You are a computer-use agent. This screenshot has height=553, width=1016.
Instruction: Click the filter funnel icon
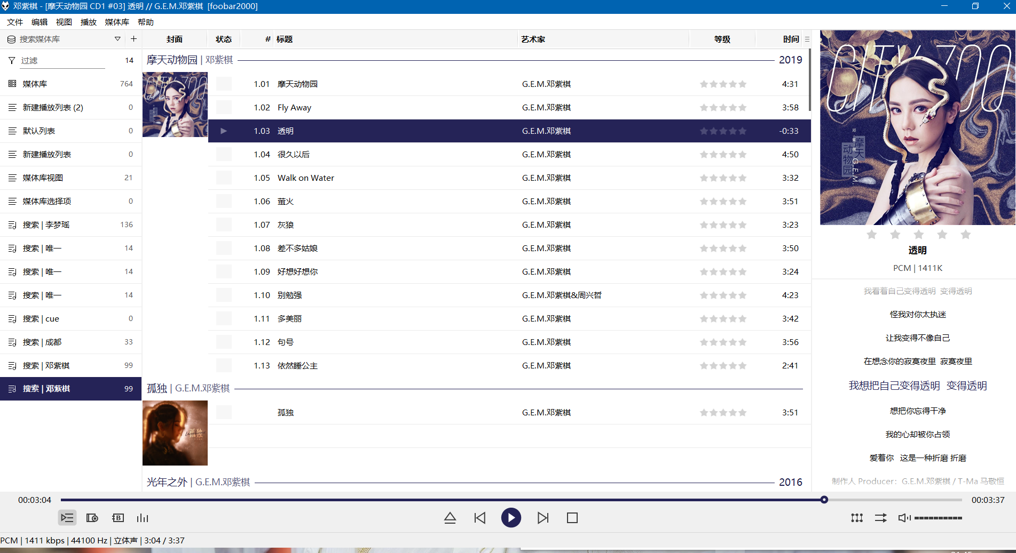(12, 61)
